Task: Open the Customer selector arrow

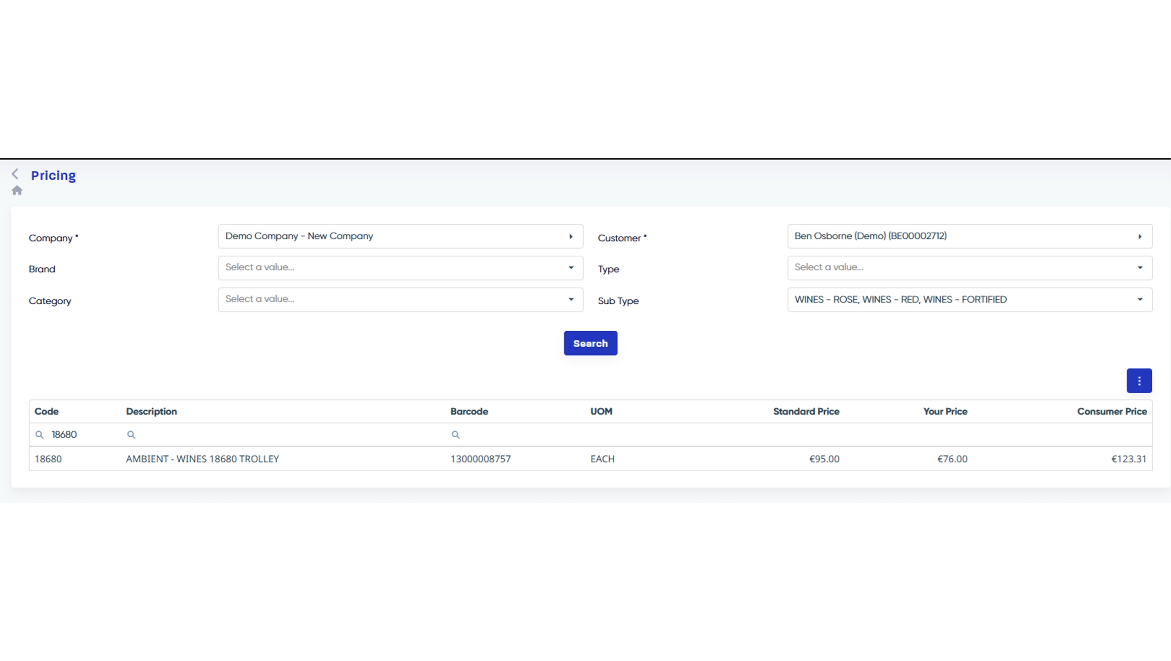Action: pyautogui.click(x=1139, y=237)
